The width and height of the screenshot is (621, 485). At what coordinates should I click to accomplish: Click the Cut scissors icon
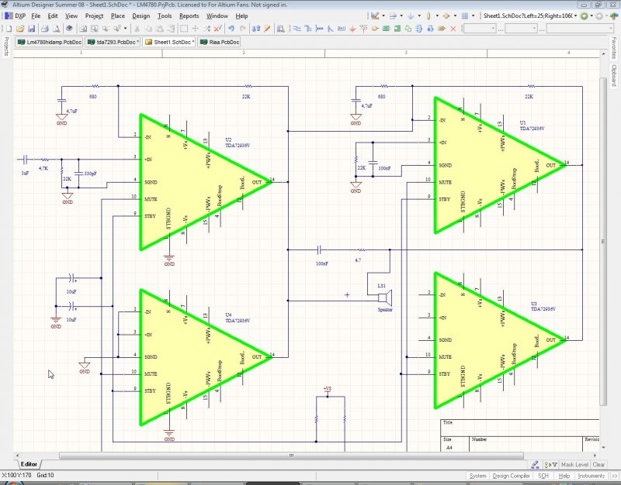(x=137, y=29)
